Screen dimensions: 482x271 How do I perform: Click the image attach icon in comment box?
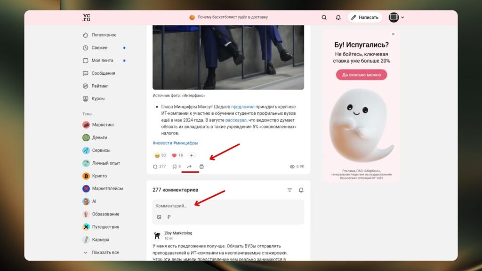point(159,216)
